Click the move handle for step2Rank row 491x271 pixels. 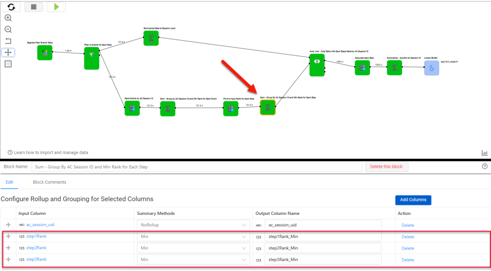coord(9,248)
